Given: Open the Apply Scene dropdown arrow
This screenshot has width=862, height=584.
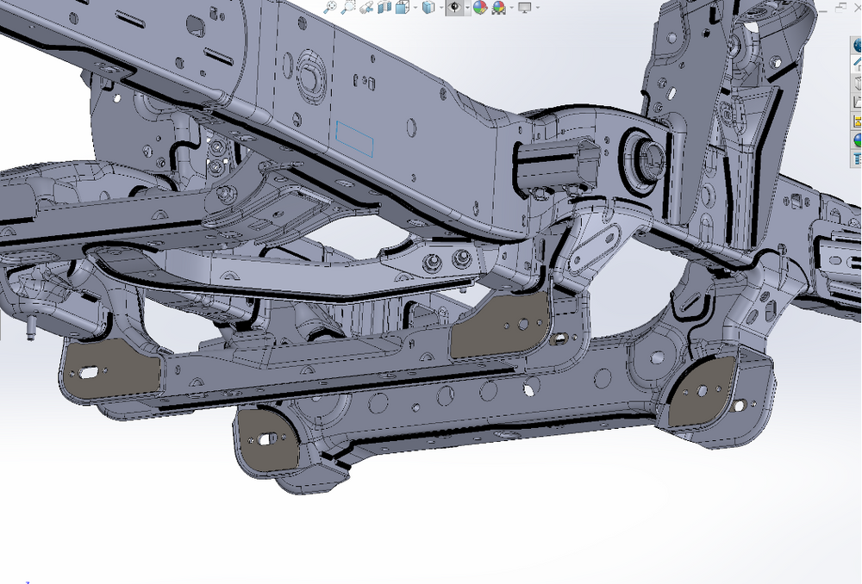Looking at the screenshot, I should [x=509, y=8].
